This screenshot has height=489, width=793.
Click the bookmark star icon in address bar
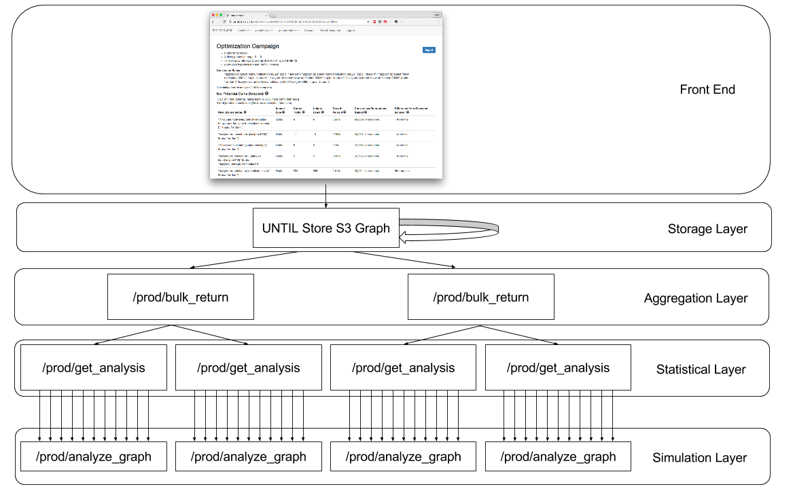(368, 22)
